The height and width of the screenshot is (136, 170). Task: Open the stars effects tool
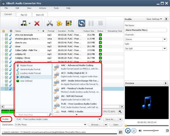59,23
